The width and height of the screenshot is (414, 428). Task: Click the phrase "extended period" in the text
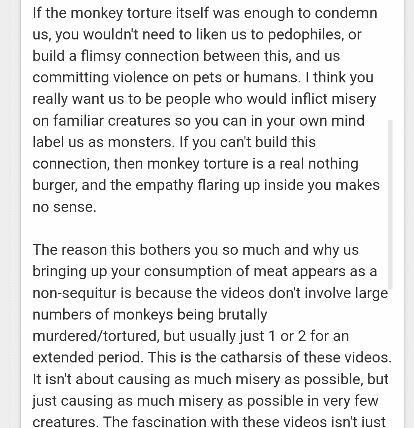click(87, 357)
